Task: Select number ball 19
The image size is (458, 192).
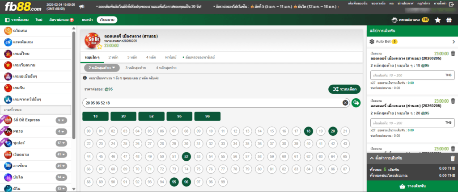Action: tap(320, 131)
